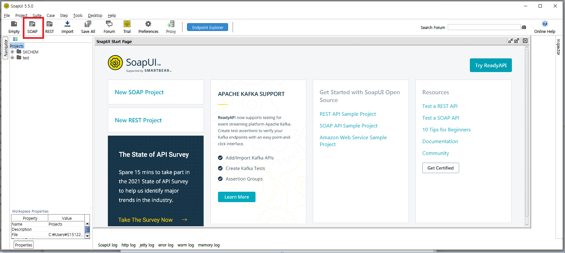Open the Project menu
The height and width of the screenshot is (253, 565).
pos(21,15)
